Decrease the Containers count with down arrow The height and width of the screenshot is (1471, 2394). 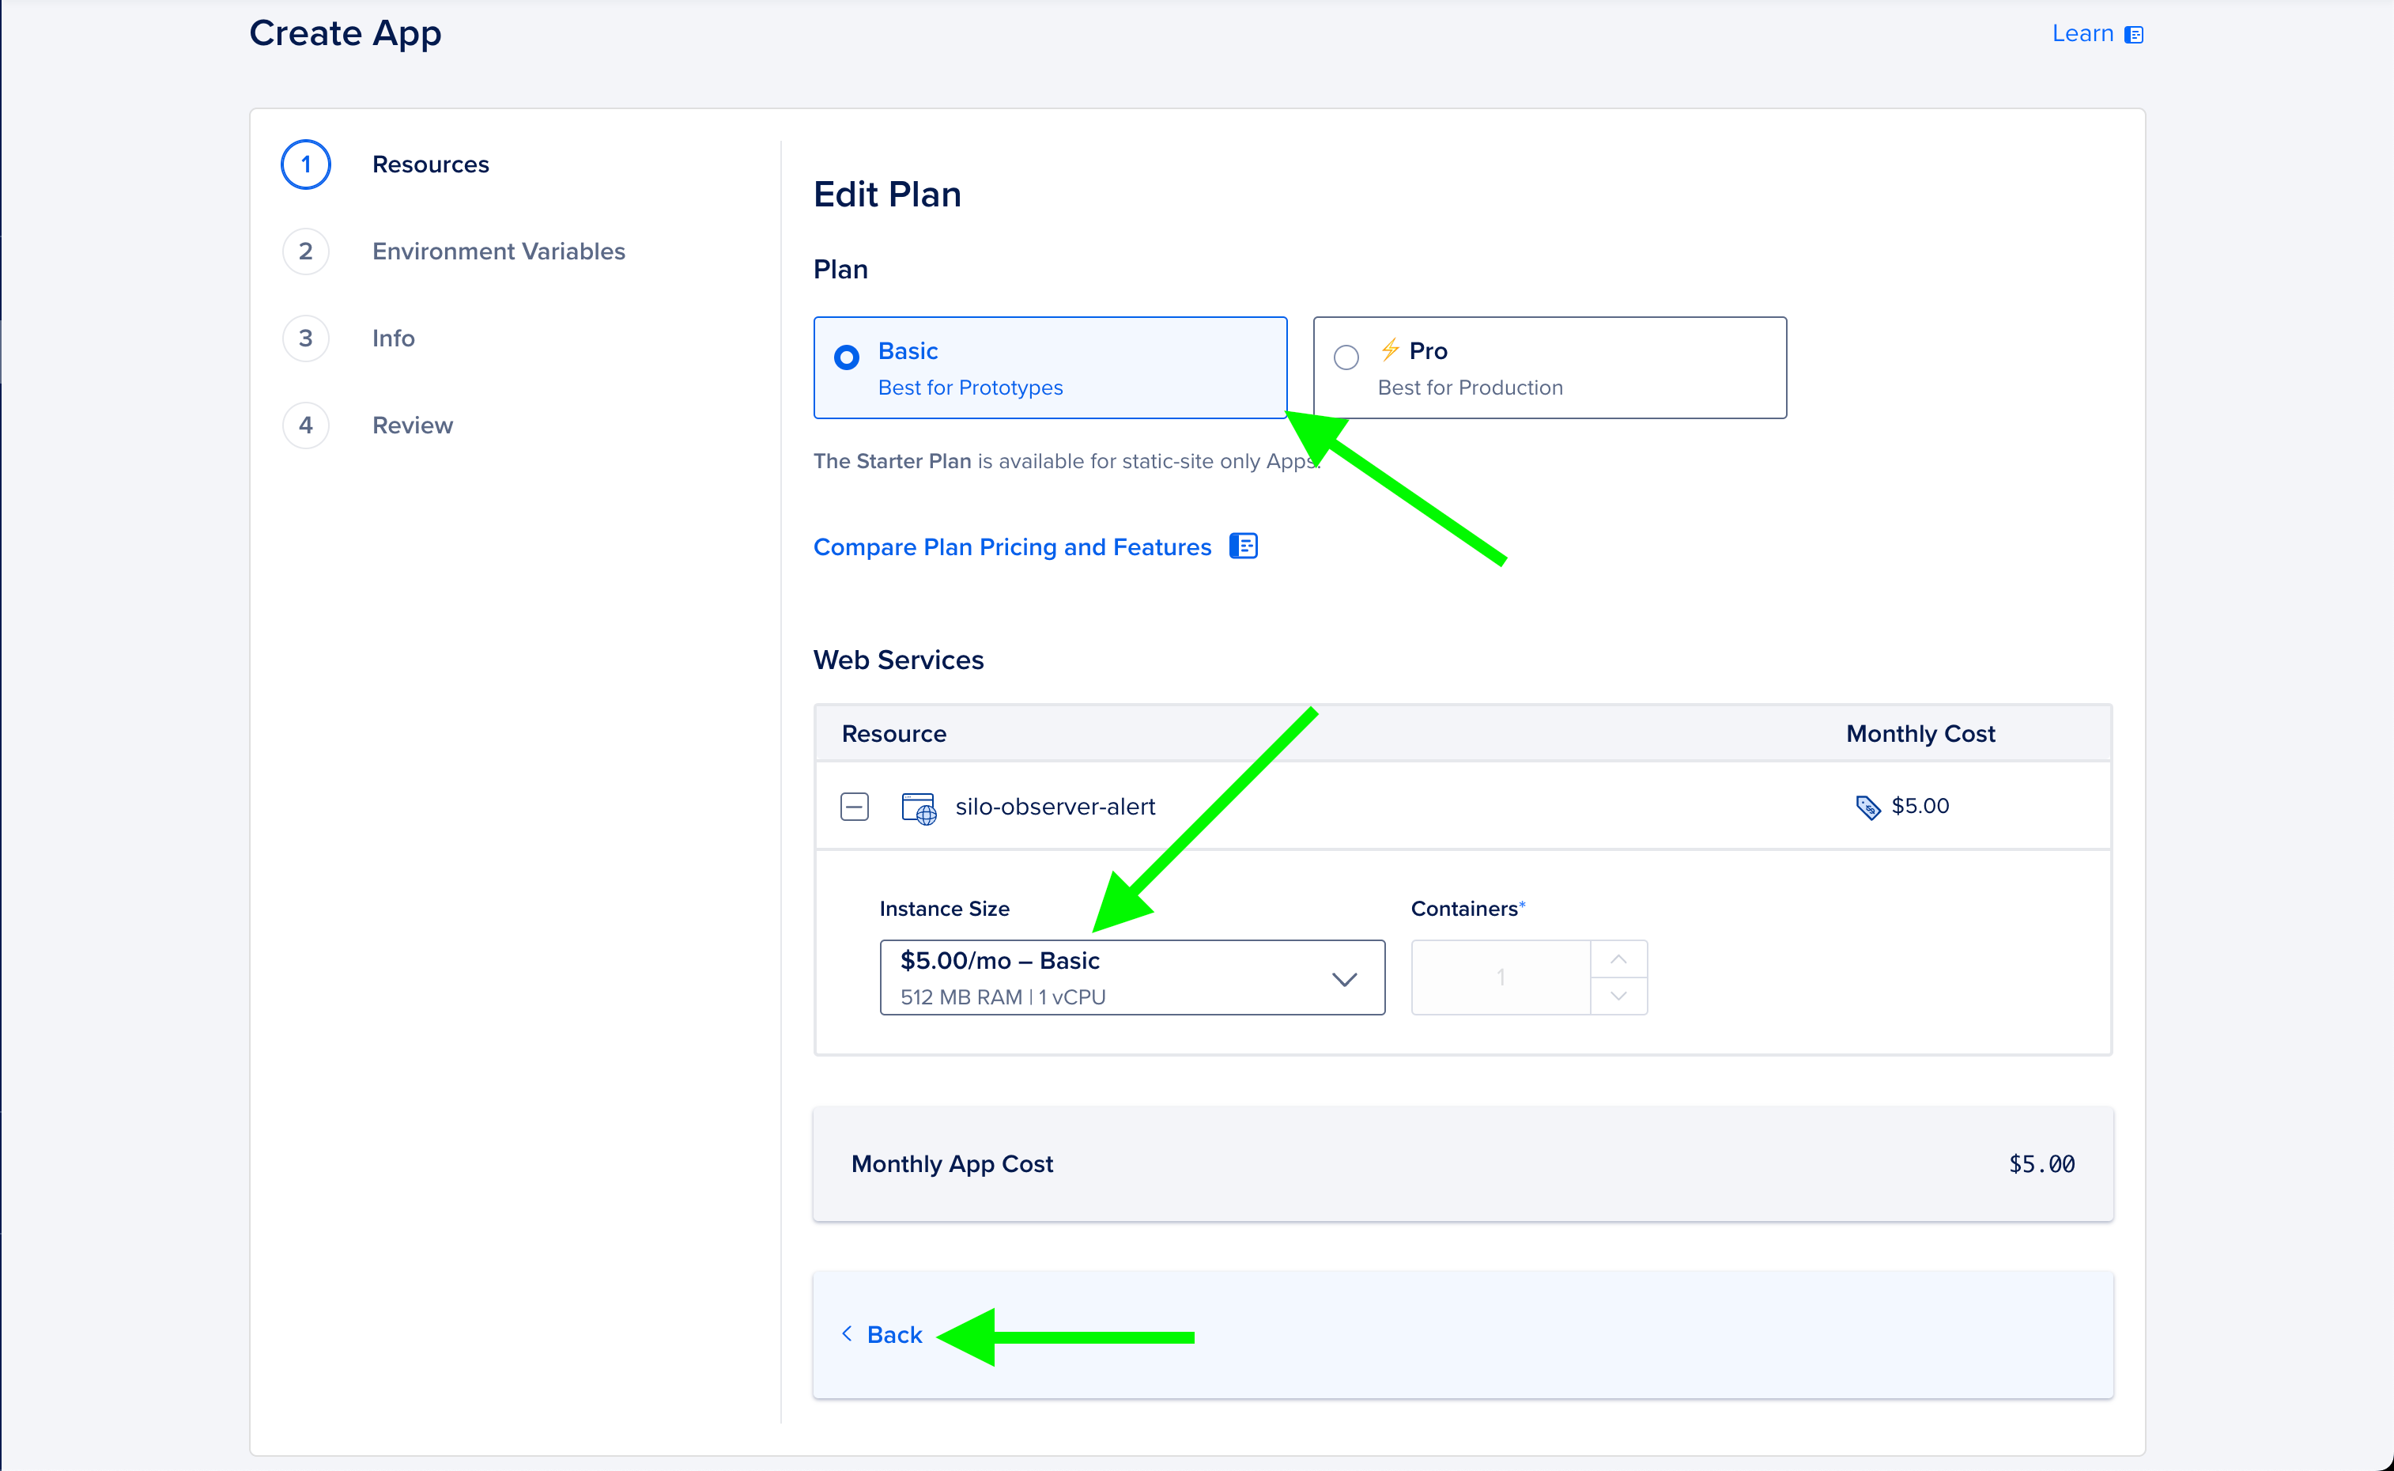pos(1618,996)
